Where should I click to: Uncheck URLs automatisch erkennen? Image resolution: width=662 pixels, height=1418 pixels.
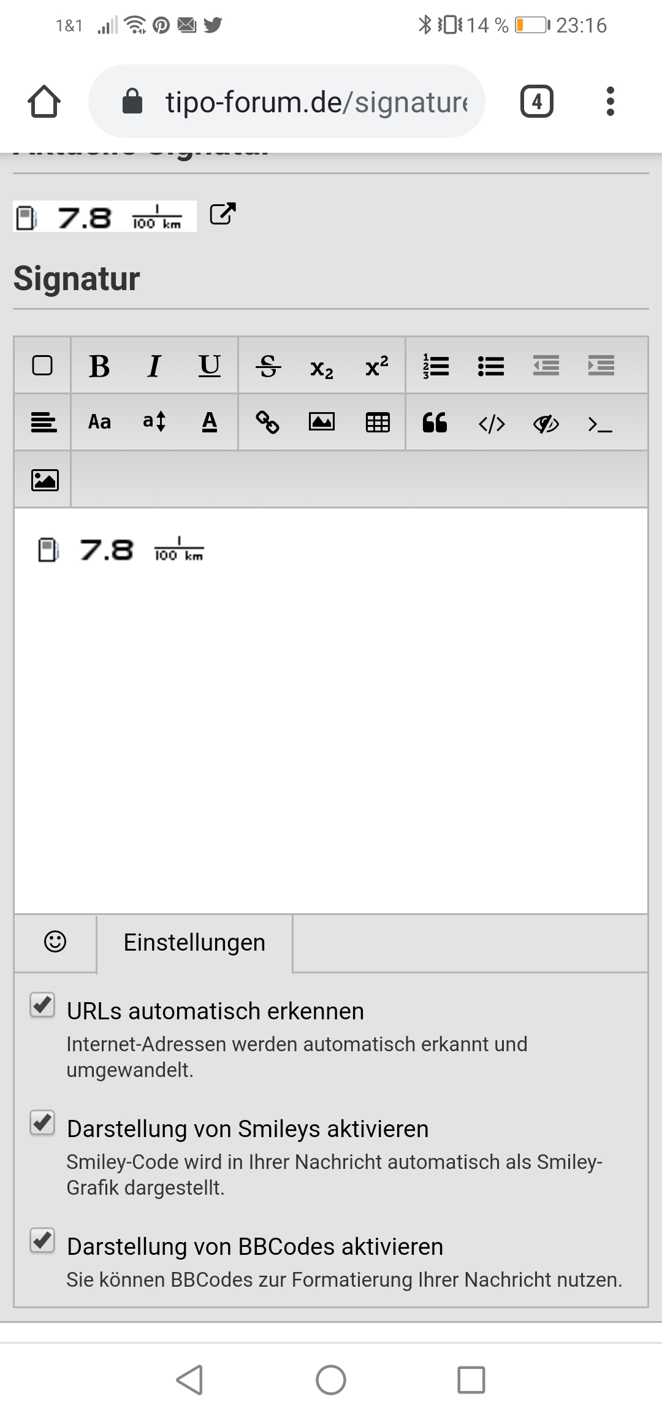point(42,1005)
